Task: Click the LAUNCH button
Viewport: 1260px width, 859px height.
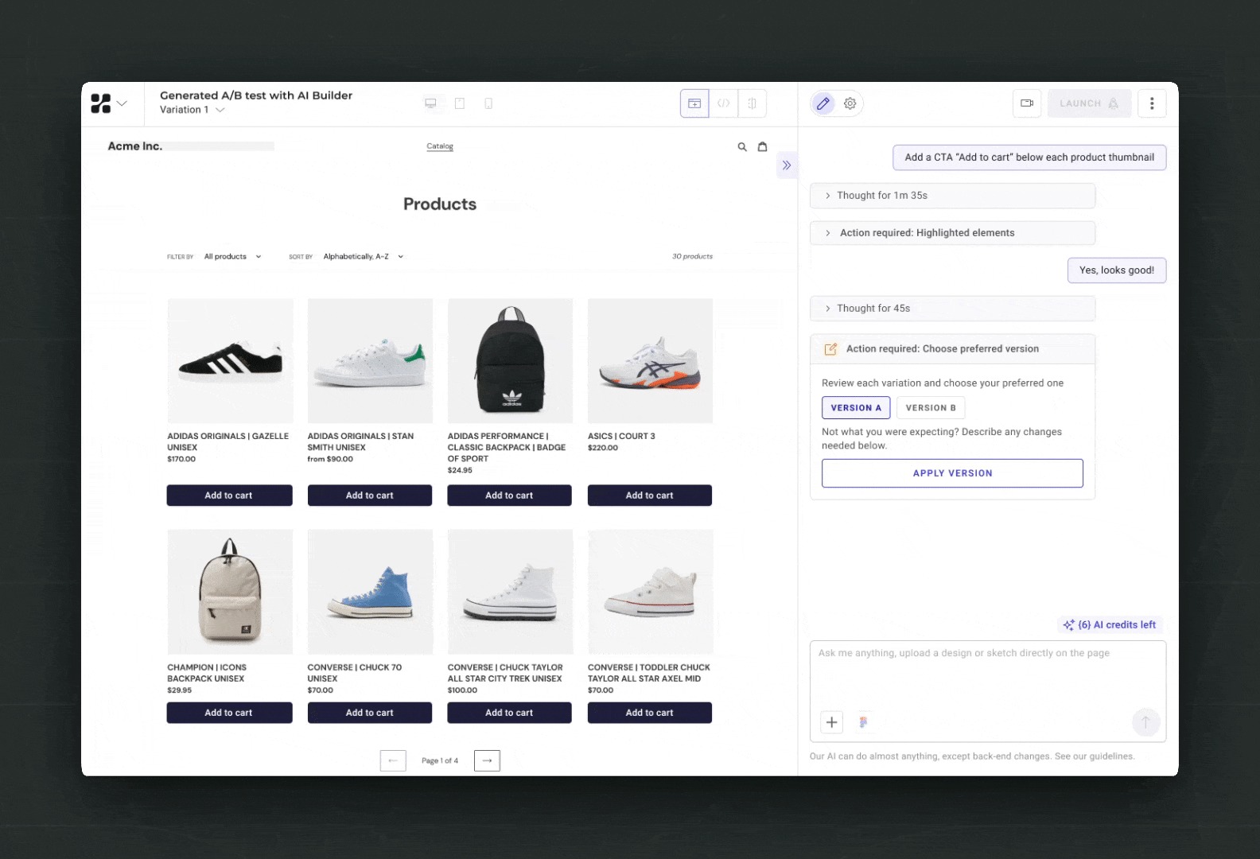Action: [1089, 103]
